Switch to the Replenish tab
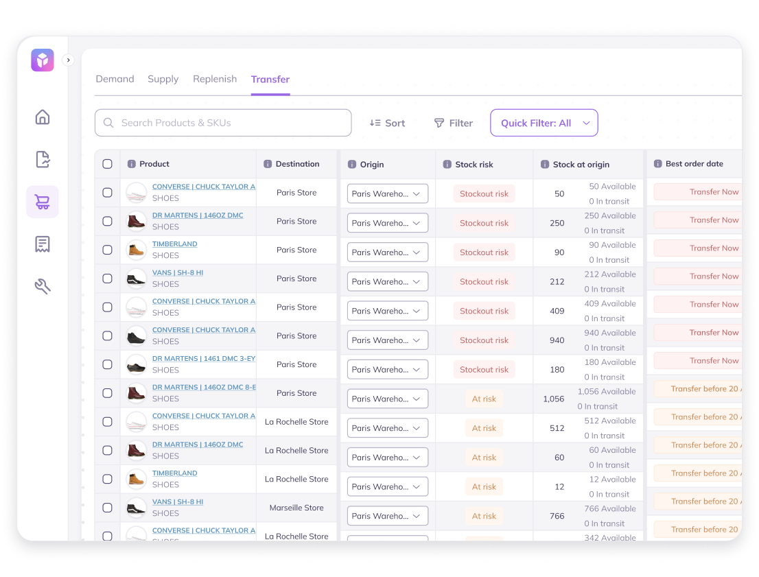 215,79
